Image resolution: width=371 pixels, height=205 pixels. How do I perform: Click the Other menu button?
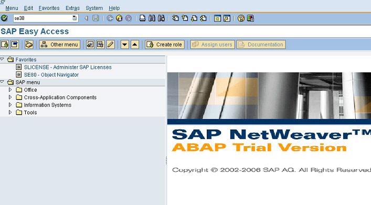point(60,45)
